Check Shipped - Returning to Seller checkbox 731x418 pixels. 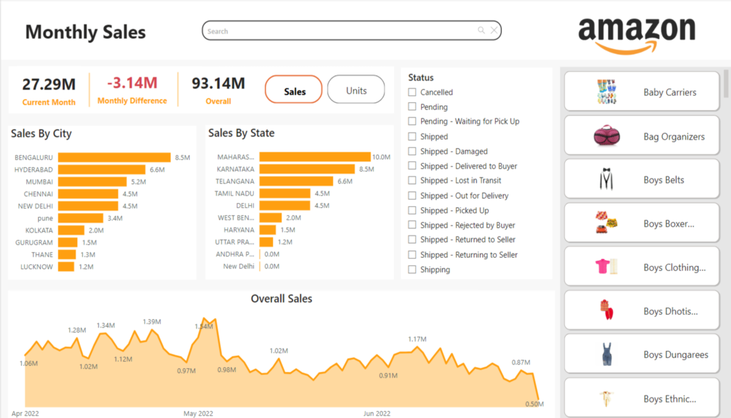click(412, 254)
